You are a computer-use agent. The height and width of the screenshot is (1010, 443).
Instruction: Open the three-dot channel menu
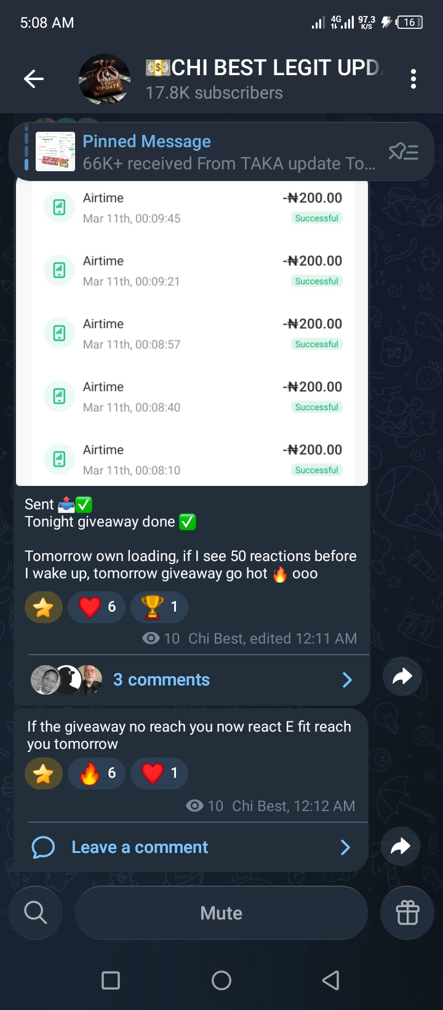[x=413, y=79]
